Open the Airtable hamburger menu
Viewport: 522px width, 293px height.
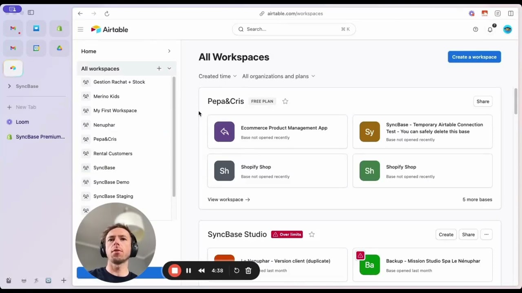click(x=80, y=29)
